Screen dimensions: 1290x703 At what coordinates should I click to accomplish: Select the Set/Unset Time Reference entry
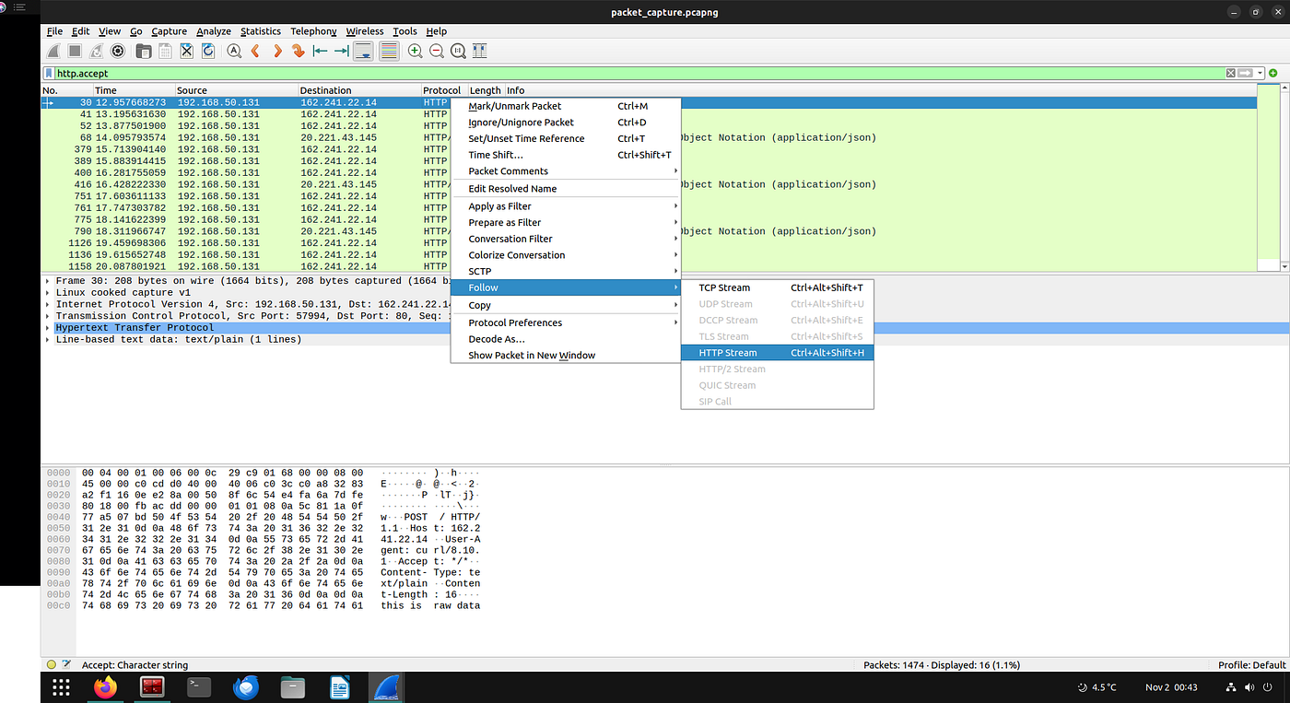click(565, 139)
